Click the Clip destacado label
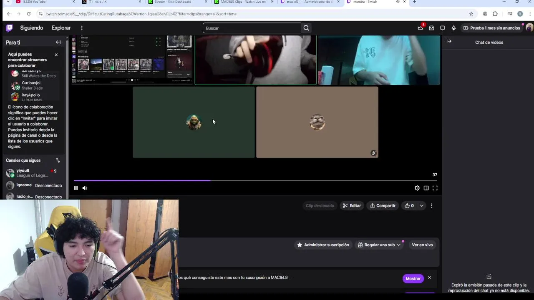The width and height of the screenshot is (534, 300). click(320, 205)
